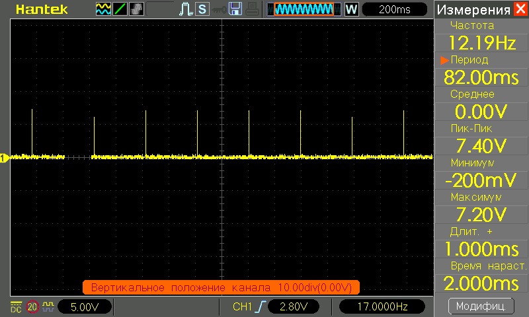Screen dimensions: 529x317
Task: Click the 200ms timebase readout
Action: tap(394, 9)
